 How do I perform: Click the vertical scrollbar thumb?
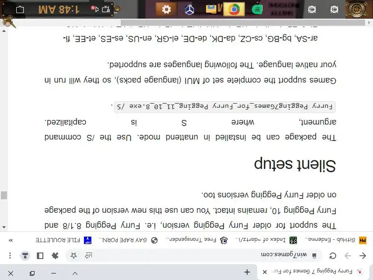click(x=4, y=195)
